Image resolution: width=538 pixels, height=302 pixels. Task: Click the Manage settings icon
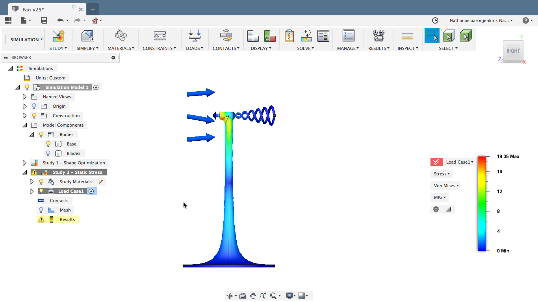coord(349,36)
